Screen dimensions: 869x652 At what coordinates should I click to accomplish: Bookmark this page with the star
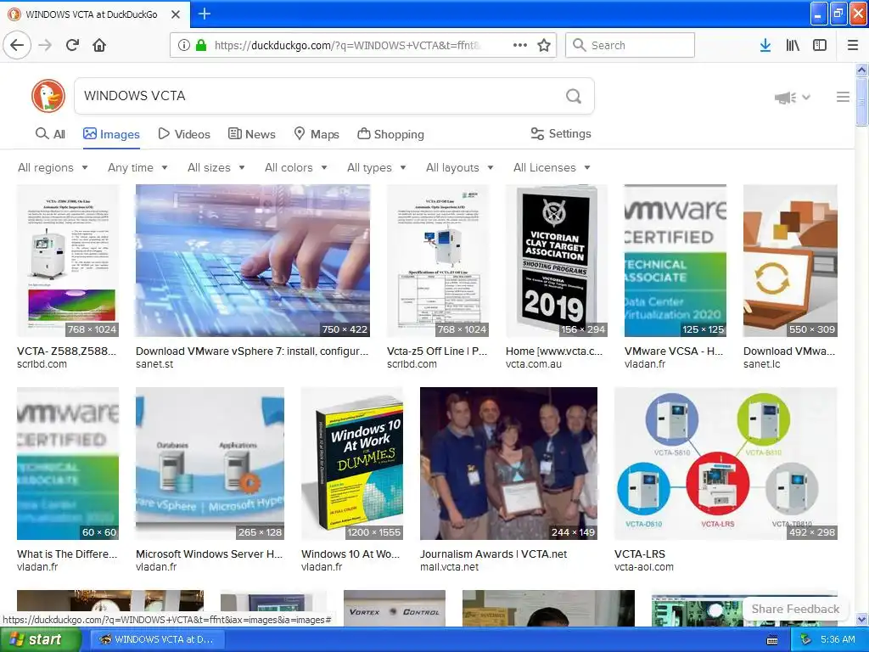click(x=544, y=45)
